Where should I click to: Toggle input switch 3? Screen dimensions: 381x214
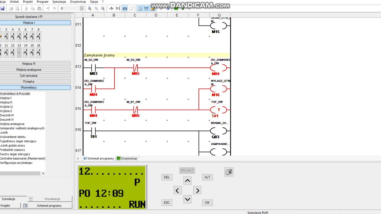[x=6, y=37]
